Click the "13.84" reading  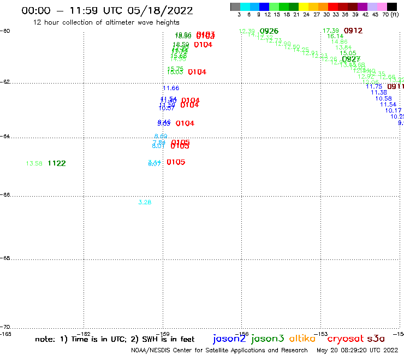tap(343, 48)
